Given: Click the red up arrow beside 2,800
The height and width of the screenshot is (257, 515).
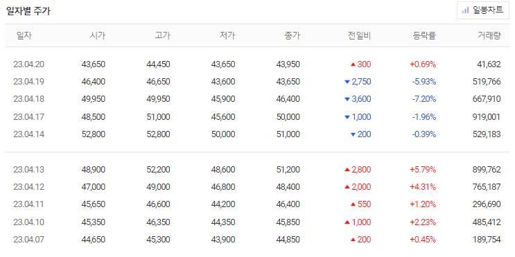Looking at the screenshot, I should [347, 170].
